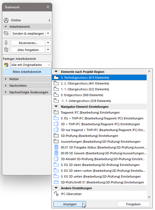The image size is (155, 210).
Task: Click the IFC-Übersetzer translator icon
Action: (56, 194)
